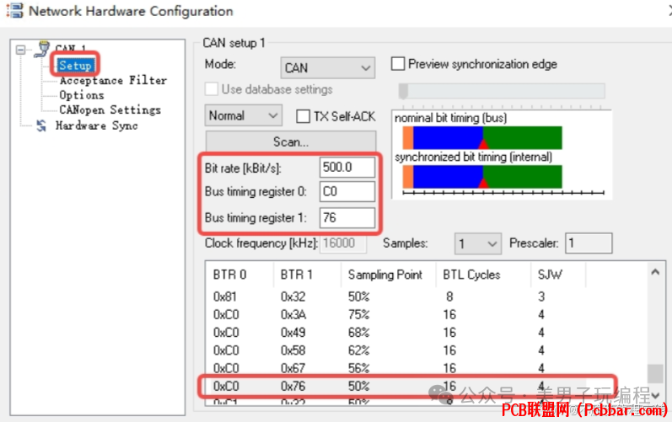Enable TX Self-ACK checkbox

point(303,116)
